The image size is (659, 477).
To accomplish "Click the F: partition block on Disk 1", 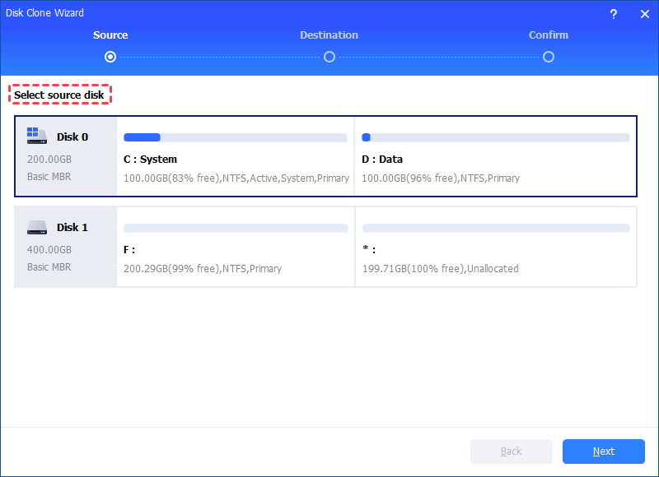I will (235, 247).
